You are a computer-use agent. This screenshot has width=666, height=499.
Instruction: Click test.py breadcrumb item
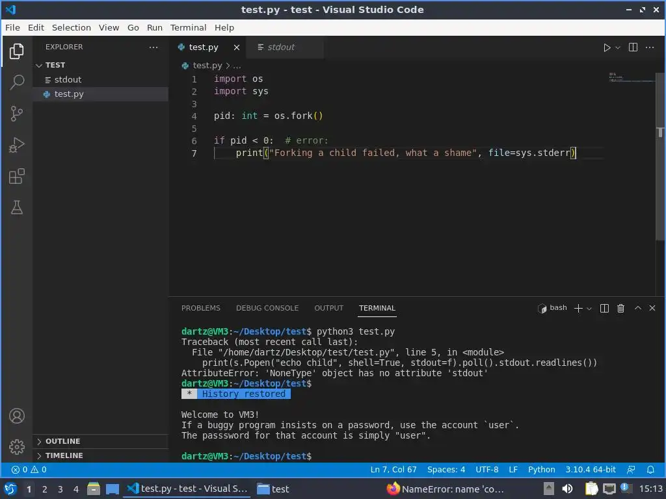pos(207,66)
